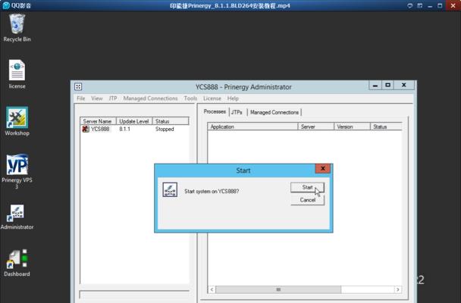Image resolution: width=461 pixels, height=303 pixels.
Task: Close the Start dialog with the red X
Action: tap(323, 168)
